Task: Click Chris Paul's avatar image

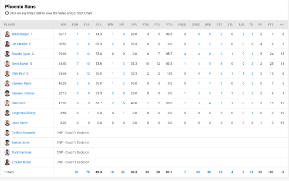Action: tap(7, 73)
